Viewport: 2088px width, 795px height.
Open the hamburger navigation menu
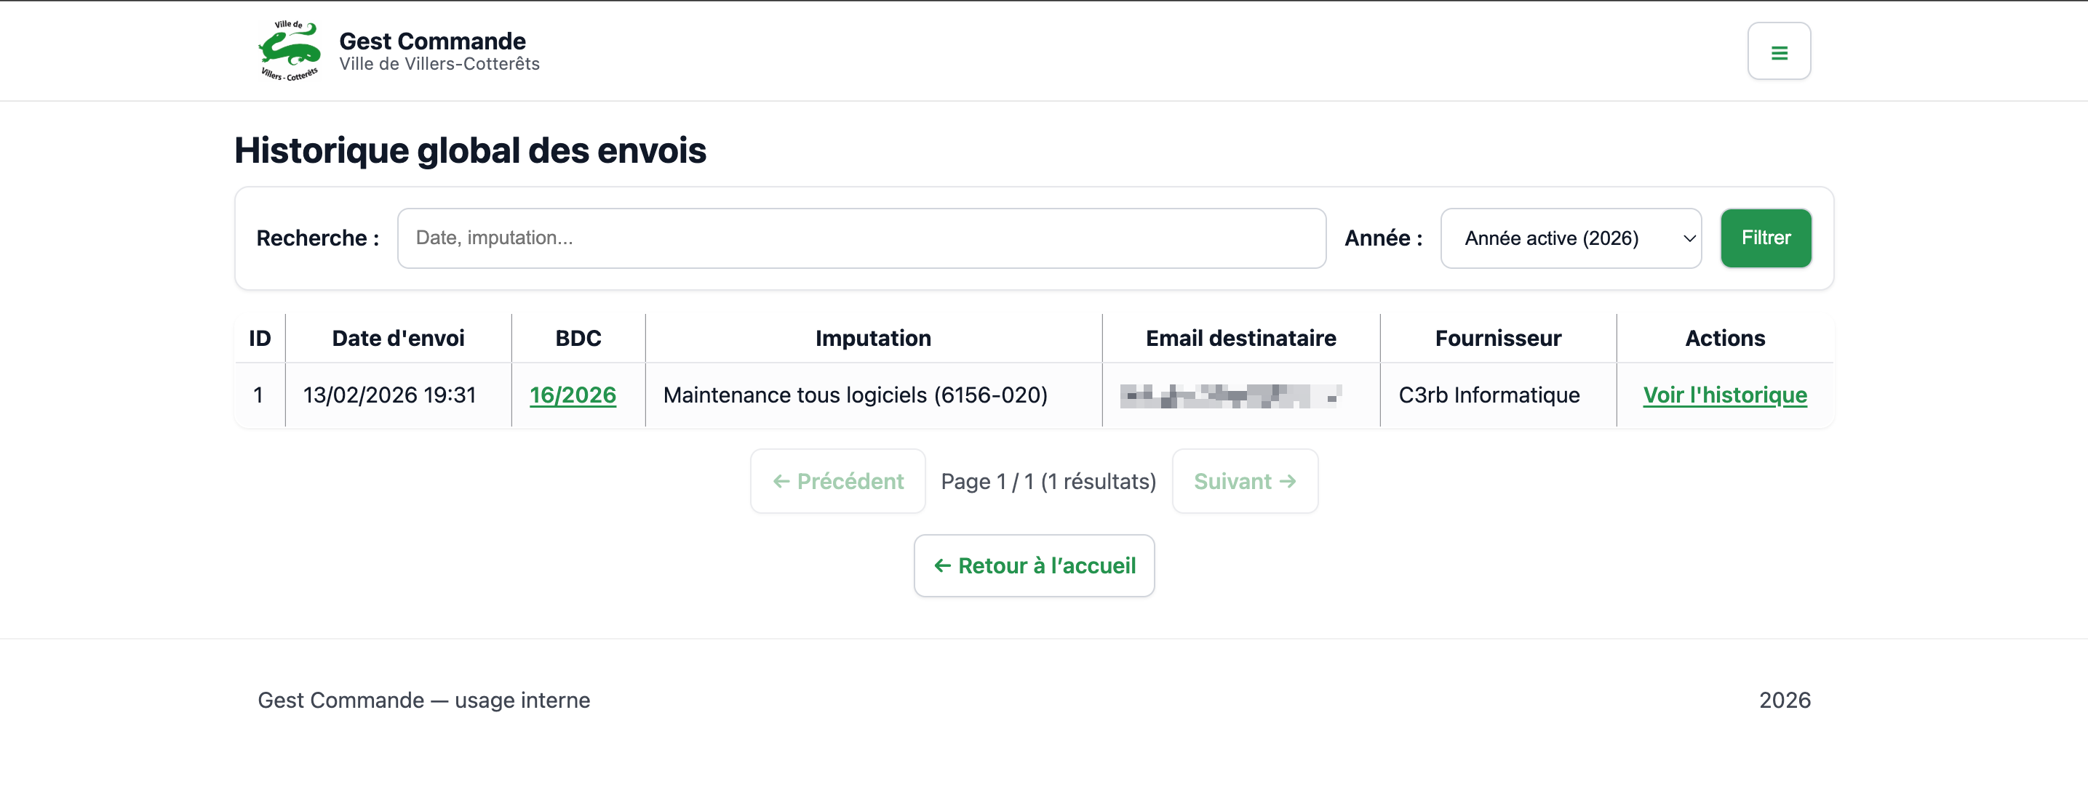pyautogui.click(x=1778, y=52)
